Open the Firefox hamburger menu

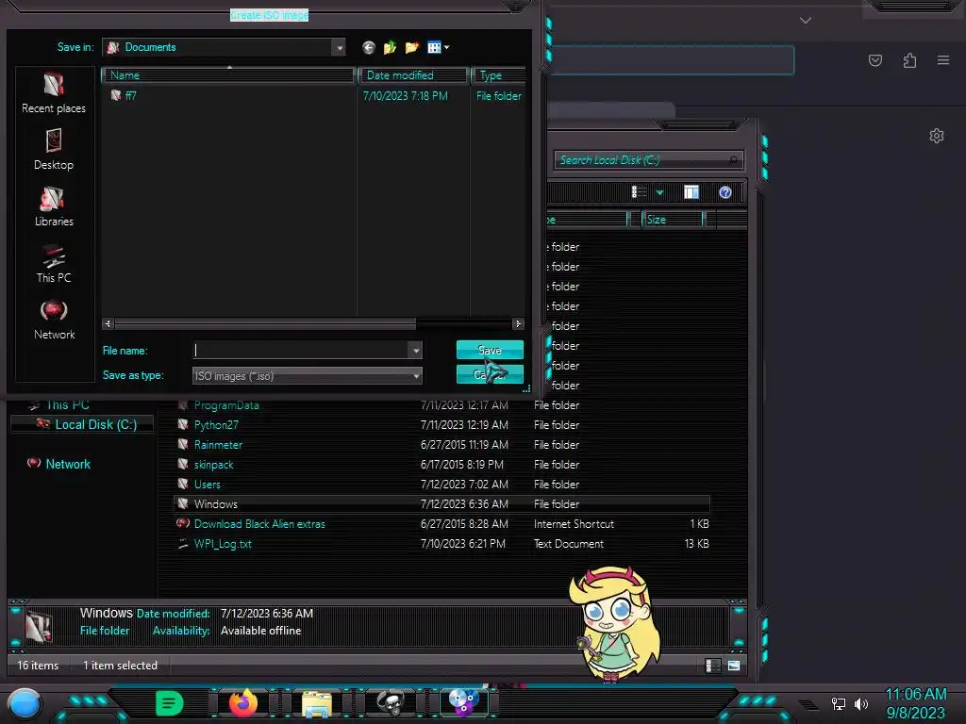[x=943, y=60]
